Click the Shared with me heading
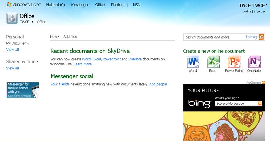 [x=22, y=61]
